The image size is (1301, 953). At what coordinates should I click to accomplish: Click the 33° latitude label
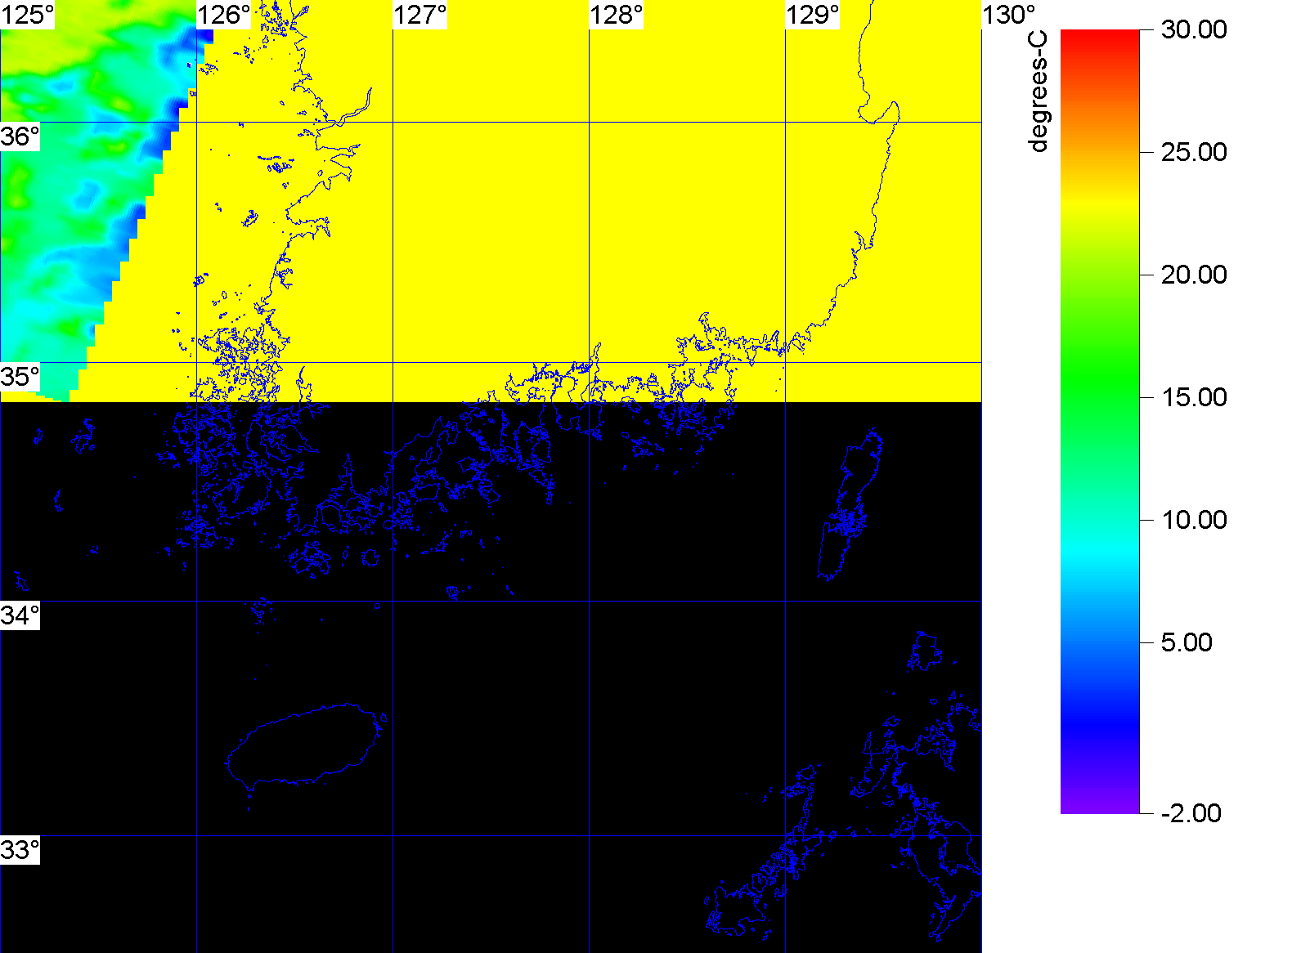click(20, 850)
